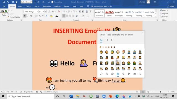Toggle subscript formatting
The height and width of the screenshot is (99, 177).
(40, 16)
